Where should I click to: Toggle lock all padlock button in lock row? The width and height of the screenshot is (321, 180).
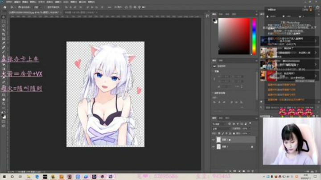[x=234, y=133]
